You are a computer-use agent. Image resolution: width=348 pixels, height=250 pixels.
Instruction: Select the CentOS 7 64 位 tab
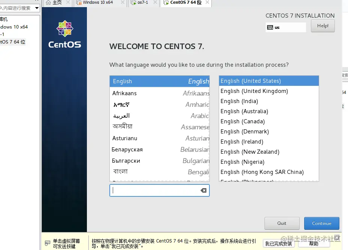click(x=186, y=3)
